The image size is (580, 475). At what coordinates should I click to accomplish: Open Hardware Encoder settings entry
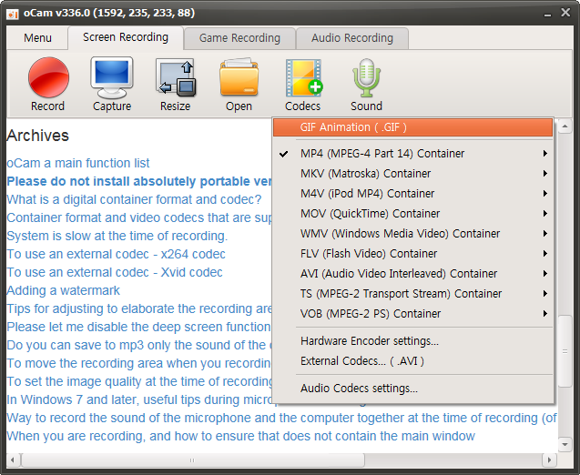369,341
